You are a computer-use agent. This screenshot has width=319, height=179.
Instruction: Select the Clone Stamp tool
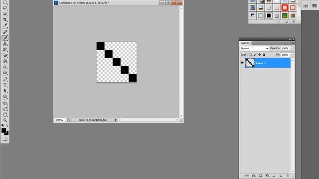5,43
